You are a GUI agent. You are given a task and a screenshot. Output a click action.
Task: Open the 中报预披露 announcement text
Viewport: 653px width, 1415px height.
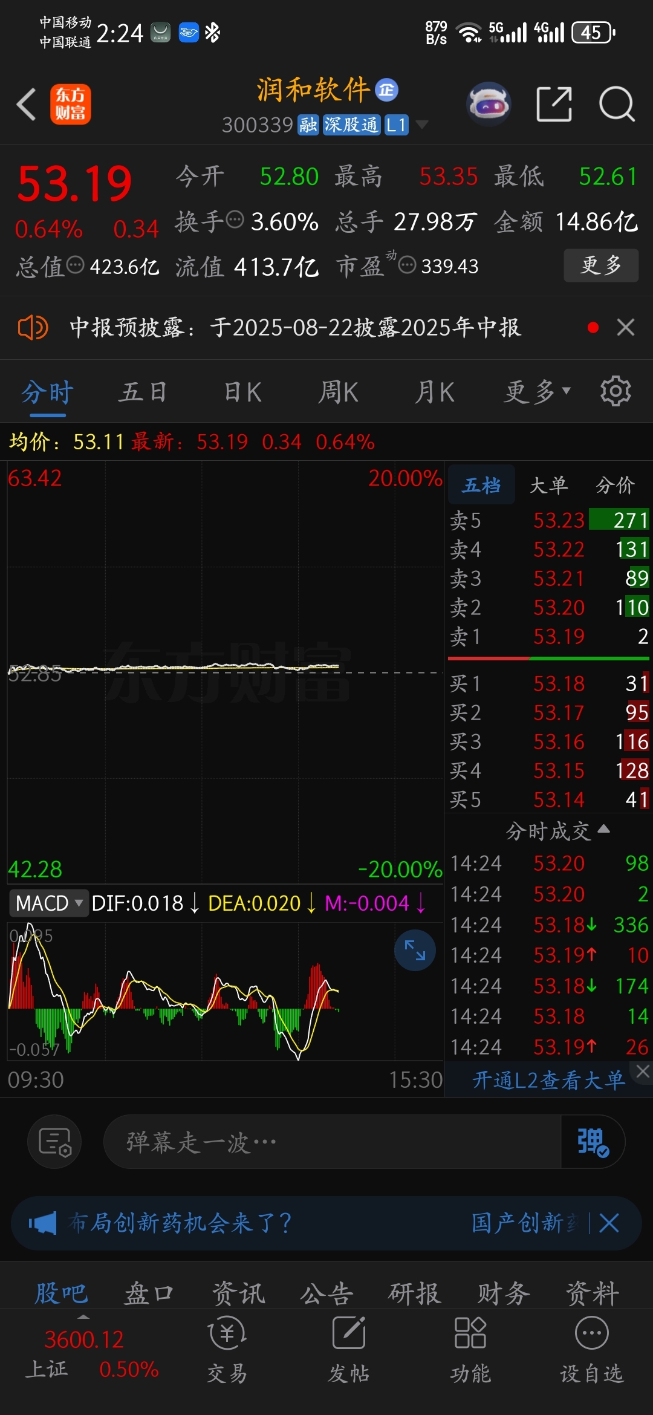pyautogui.click(x=295, y=328)
